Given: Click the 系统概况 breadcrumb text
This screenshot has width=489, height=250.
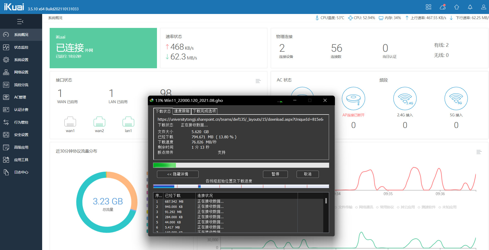Looking at the screenshot, I should click(x=55, y=18).
